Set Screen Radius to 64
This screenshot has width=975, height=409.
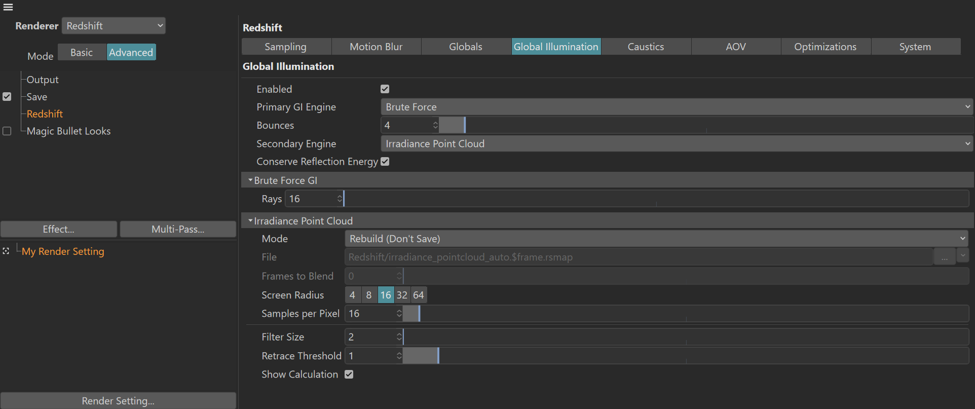click(419, 295)
